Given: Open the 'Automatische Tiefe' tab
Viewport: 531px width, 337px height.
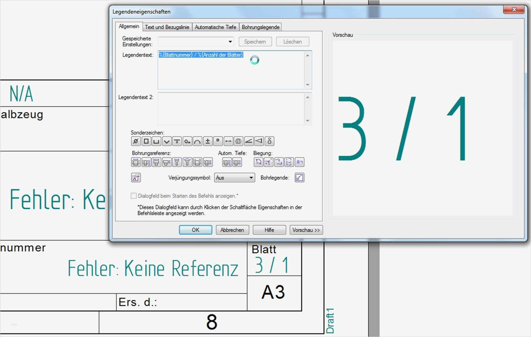Looking at the screenshot, I should coord(215,27).
